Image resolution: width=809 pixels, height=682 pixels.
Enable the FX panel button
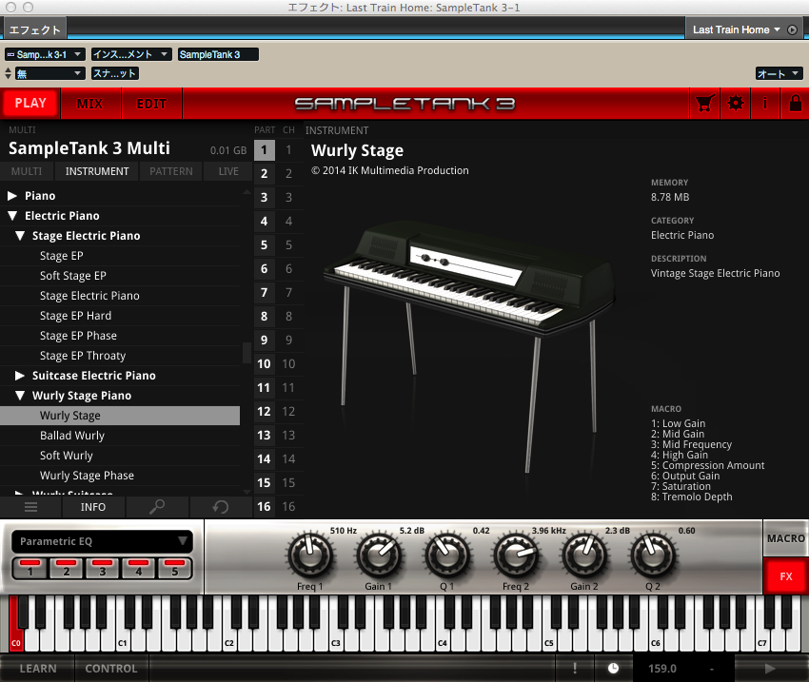(786, 576)
